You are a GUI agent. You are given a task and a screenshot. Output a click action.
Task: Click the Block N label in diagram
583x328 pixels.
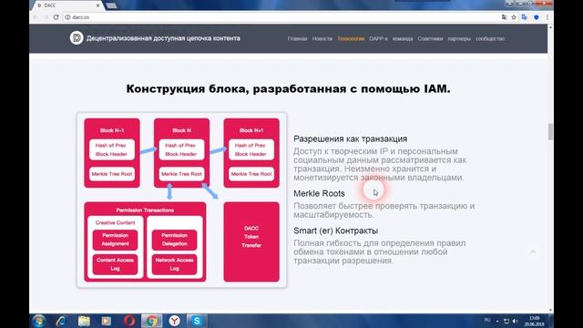click(181, 130)
